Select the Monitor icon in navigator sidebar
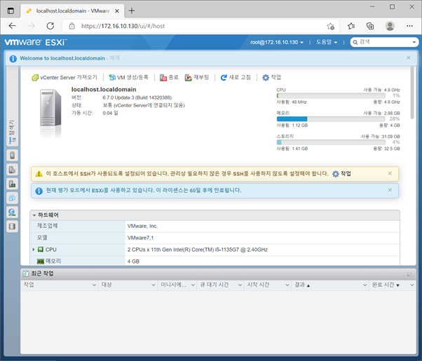The width and height of the screenshot is (422, 361). [12, 184]
